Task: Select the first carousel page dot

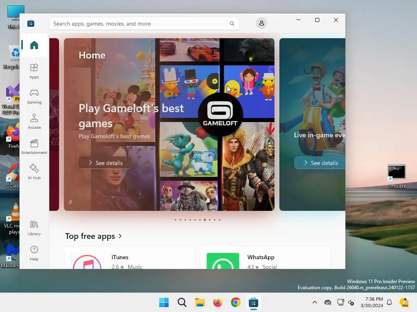Action: pyautogui.click(x=175, y=220)
